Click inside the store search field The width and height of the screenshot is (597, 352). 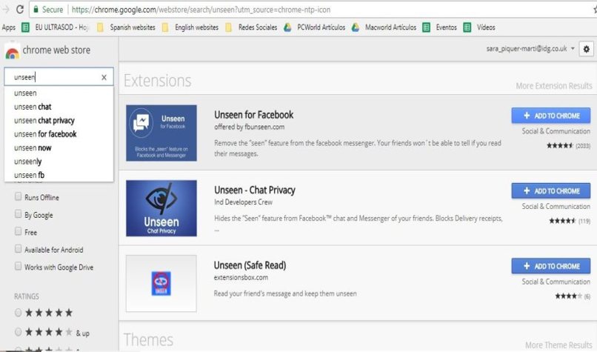pyautogui.click(x=52, y=77)
